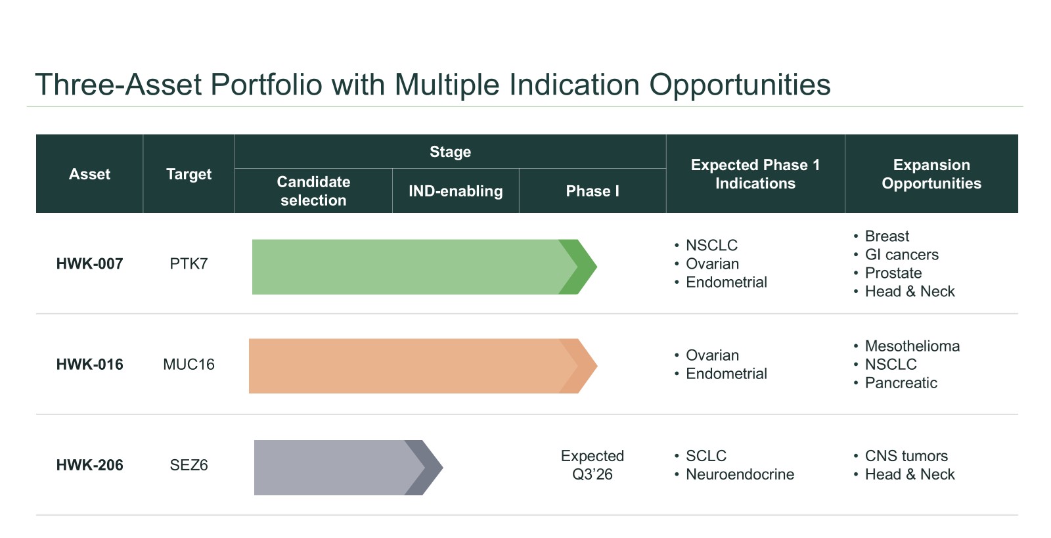Select the Expected Q3'26 text

pyautogui.click(x=592, y=465)
